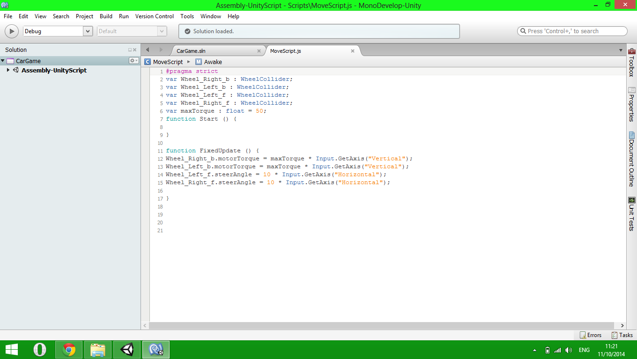Switch to Unity from the taskbar
This screenshot has width=637, height=359.
point(127,350)
